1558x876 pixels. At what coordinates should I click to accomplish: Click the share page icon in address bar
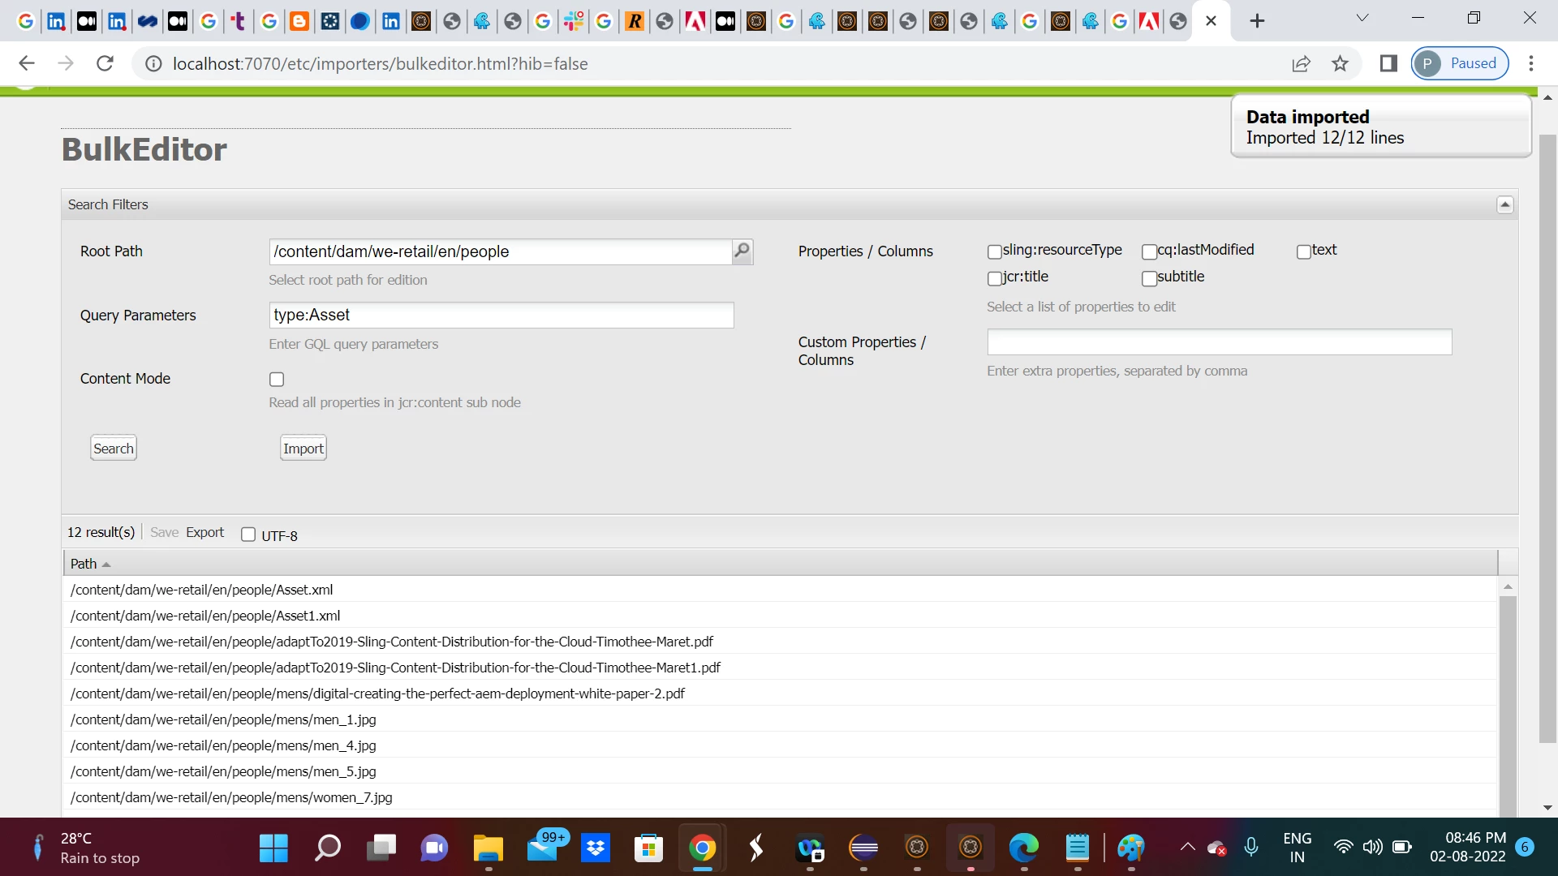1301,63
